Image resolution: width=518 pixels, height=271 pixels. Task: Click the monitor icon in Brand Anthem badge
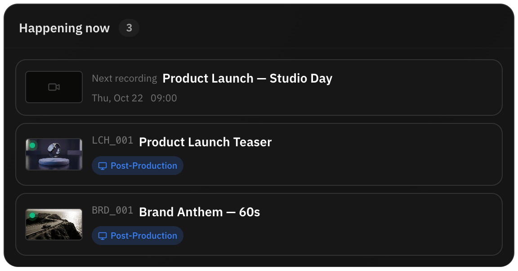pyautogui.click(x=103, y=236)
